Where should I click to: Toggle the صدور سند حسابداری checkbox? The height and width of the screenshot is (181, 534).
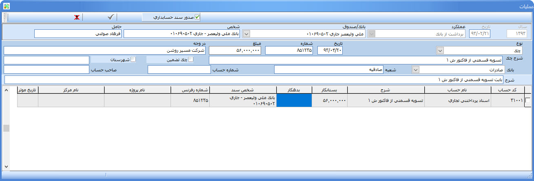197,17
